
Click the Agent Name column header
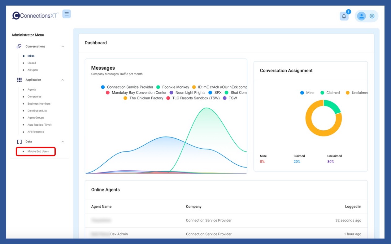pyautogui.click(x=101, y=207)
